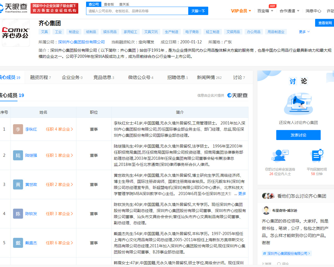Click the 李 avatar of 李秋红
Viewport: 334px width, 267px height.
pyautogui.click(x=18, y=129)
